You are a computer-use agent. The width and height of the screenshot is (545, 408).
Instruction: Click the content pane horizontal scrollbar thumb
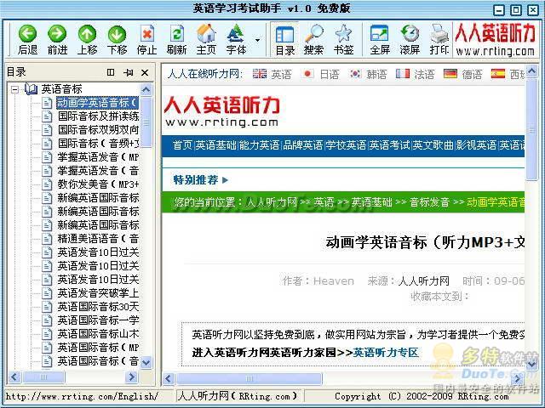[x=250, y=378]
